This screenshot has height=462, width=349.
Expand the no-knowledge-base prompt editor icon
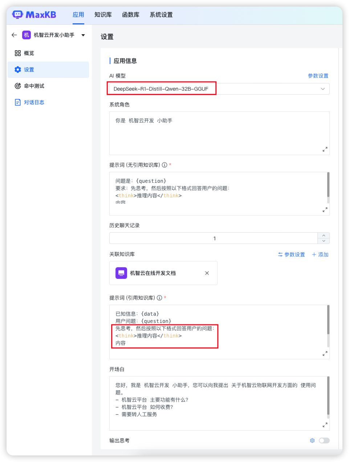pos(325,210)
